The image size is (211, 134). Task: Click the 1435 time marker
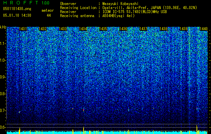click(x=103, y=29)
